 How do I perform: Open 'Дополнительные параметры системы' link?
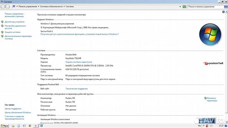tap(18, 37)
